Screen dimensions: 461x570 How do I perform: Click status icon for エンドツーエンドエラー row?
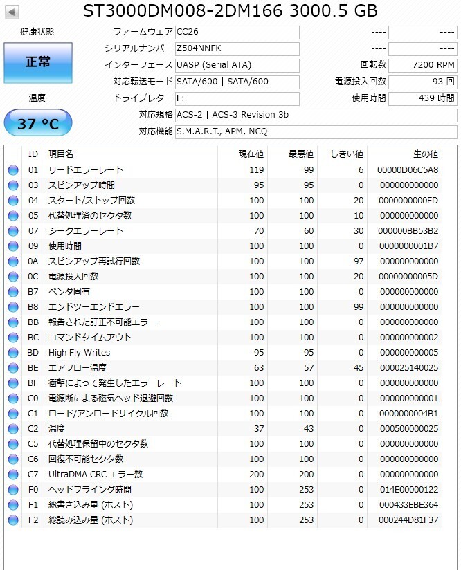[13, 307]
